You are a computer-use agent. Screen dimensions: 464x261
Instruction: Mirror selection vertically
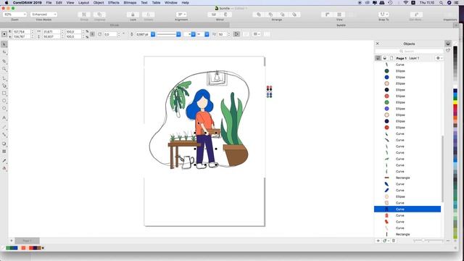click(x=225, y=14)
